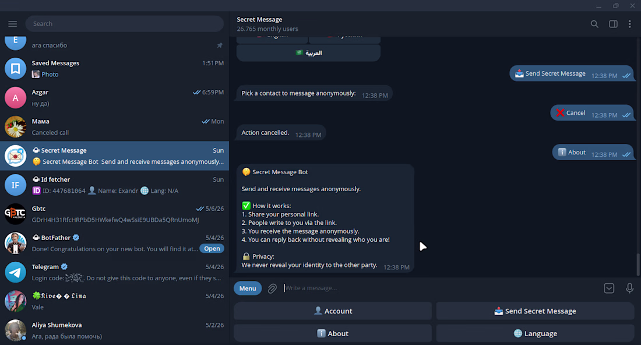Click the pinned chat pin icon
This screenshot has height=345, width=641.
click(220, 45)
